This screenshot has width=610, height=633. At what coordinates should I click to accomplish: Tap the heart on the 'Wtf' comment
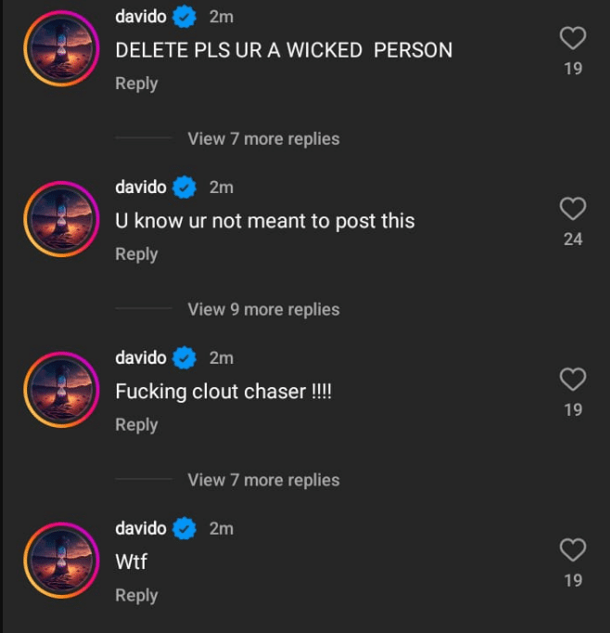coord(573,549)
